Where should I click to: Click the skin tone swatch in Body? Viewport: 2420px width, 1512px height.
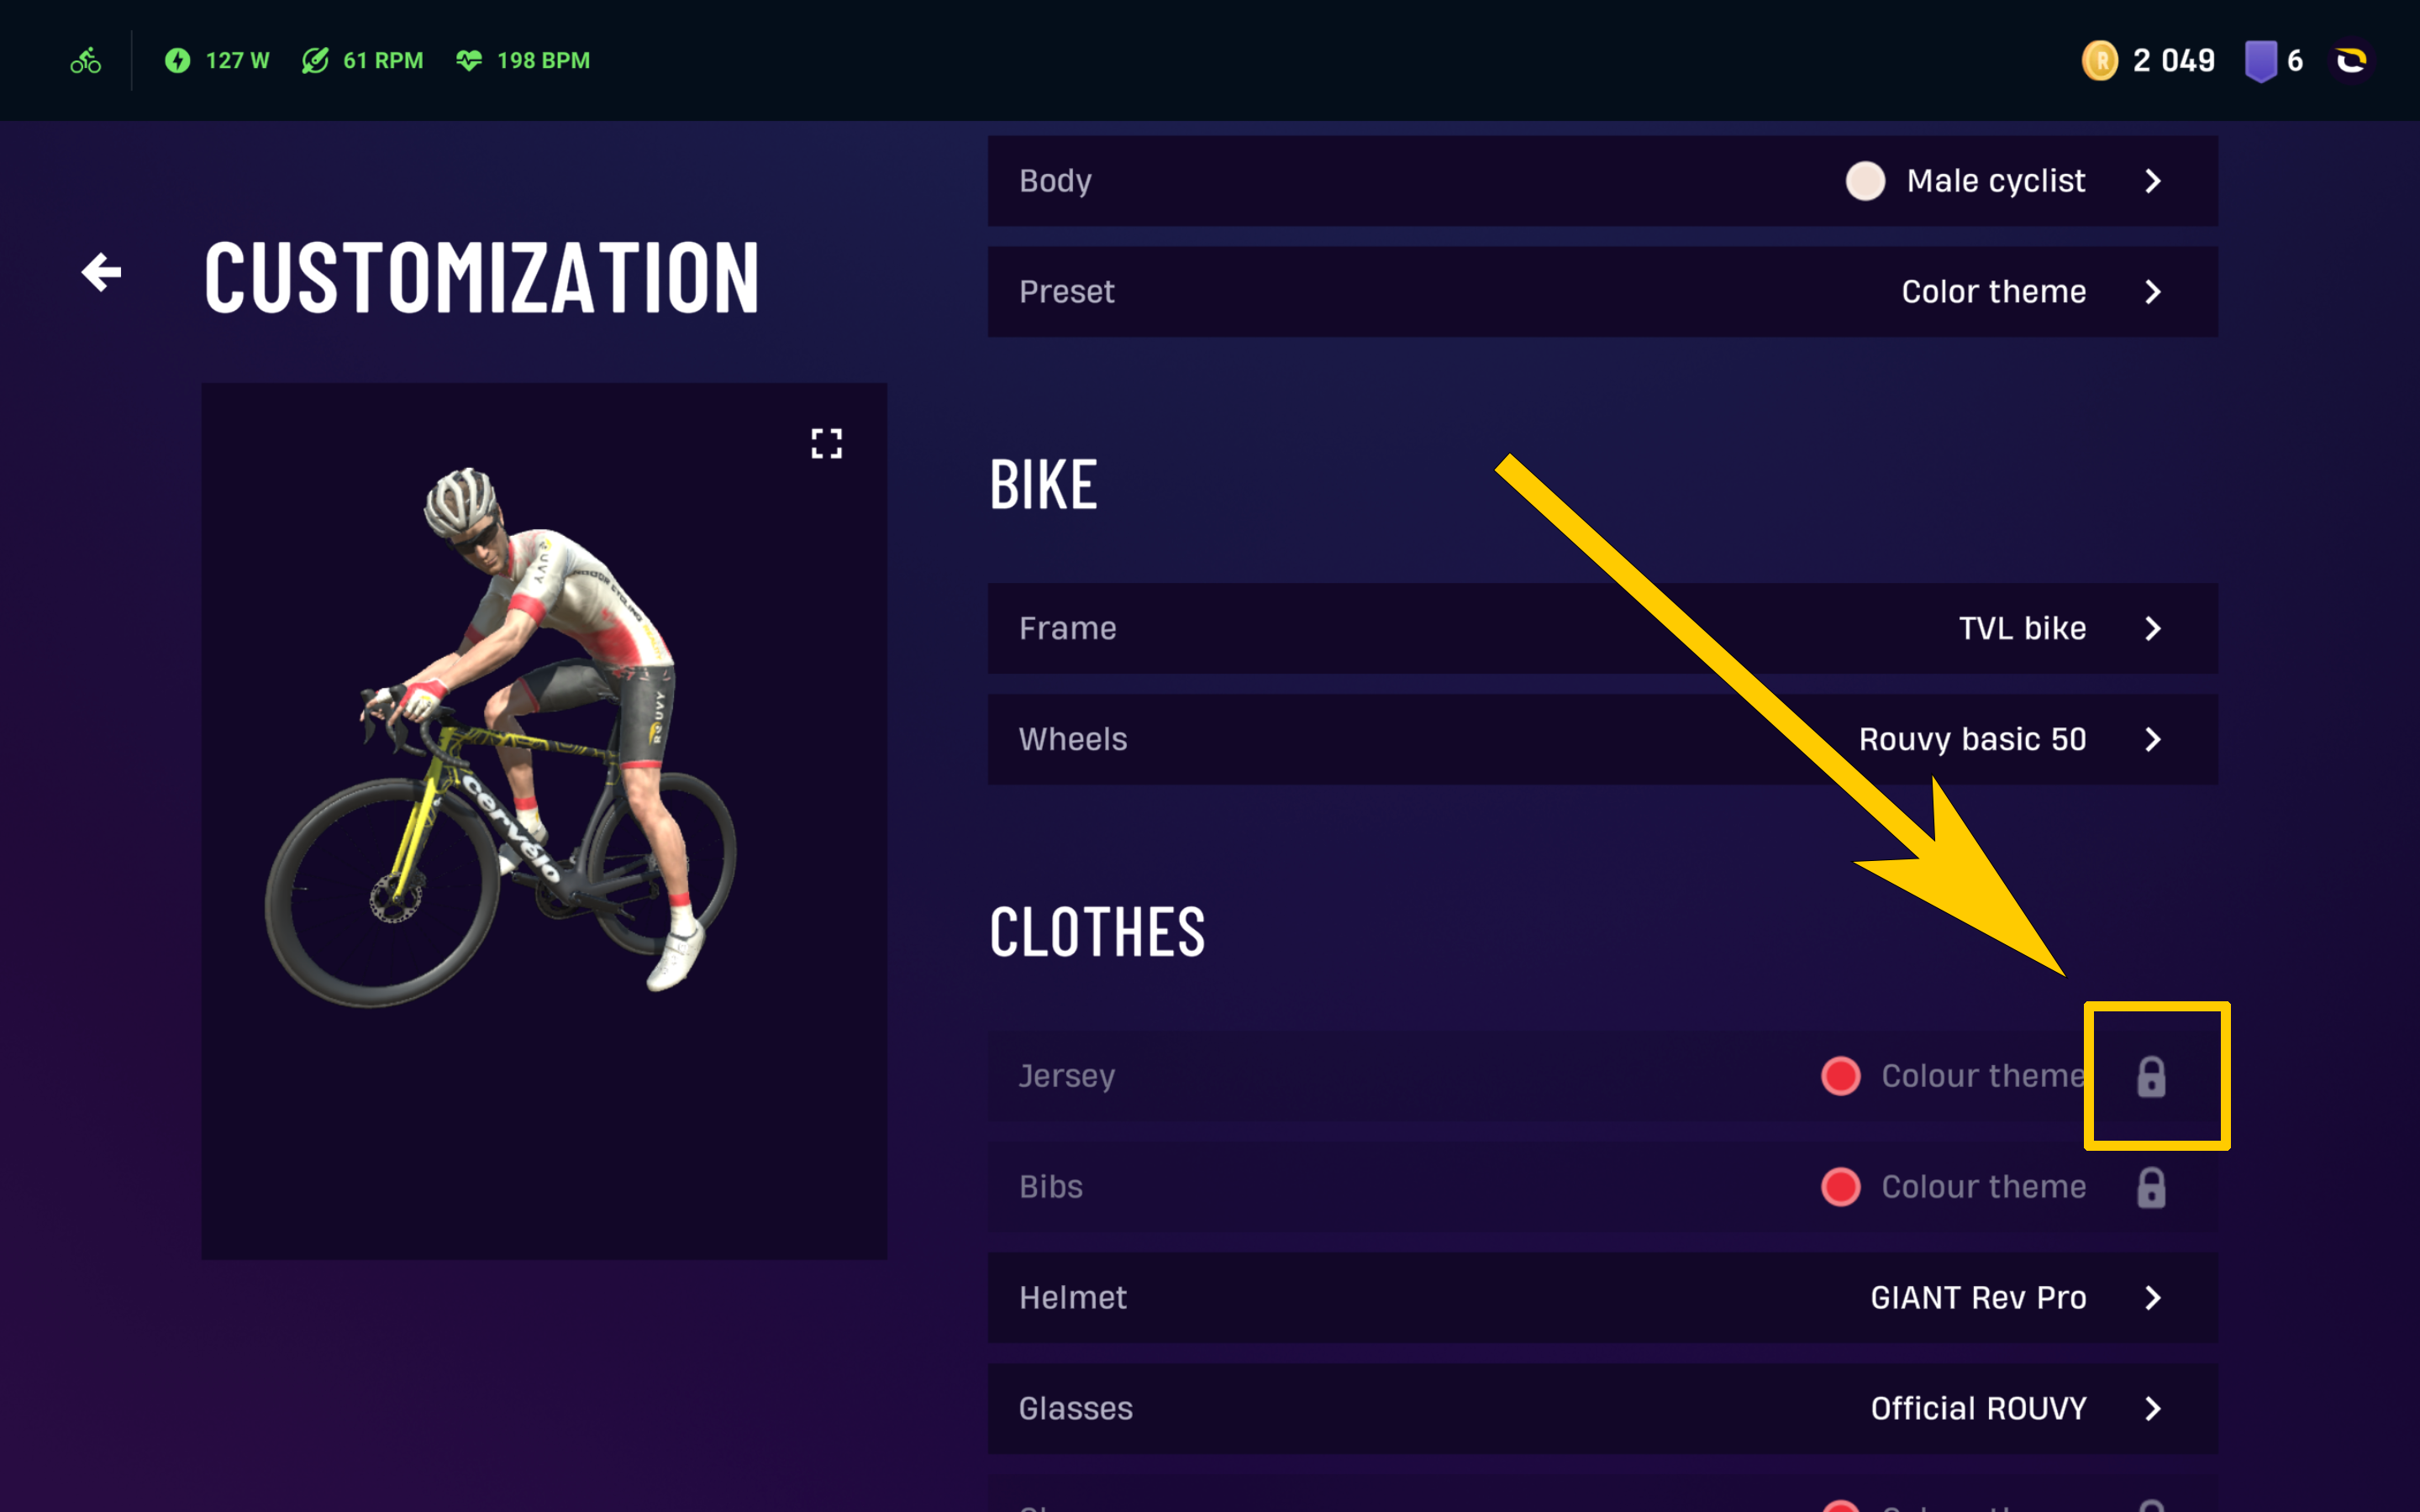[1865, 181]
